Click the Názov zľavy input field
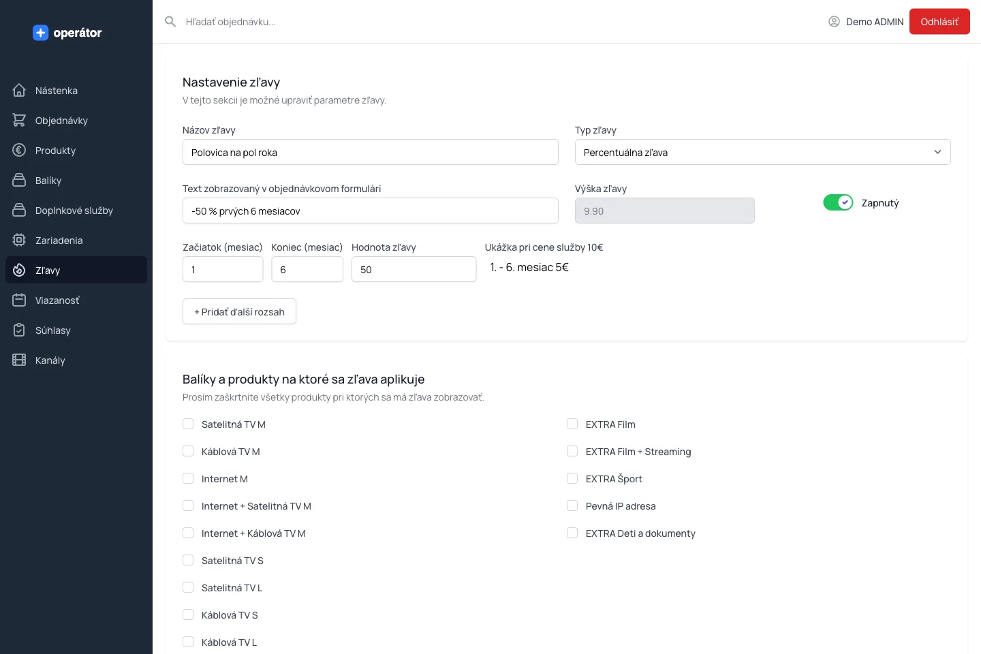The width and height of the screenshot is (981, 654). pos(371,152)
